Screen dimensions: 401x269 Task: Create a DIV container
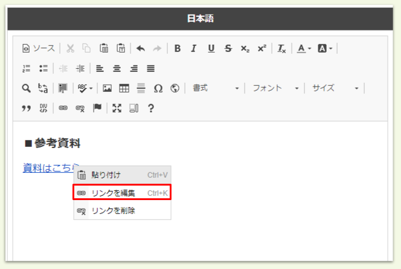coord(43,108)
